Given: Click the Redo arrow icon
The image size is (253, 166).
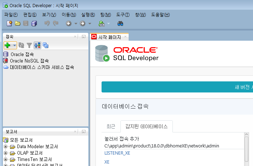Looking at the screenshot, I should [56, 24].
